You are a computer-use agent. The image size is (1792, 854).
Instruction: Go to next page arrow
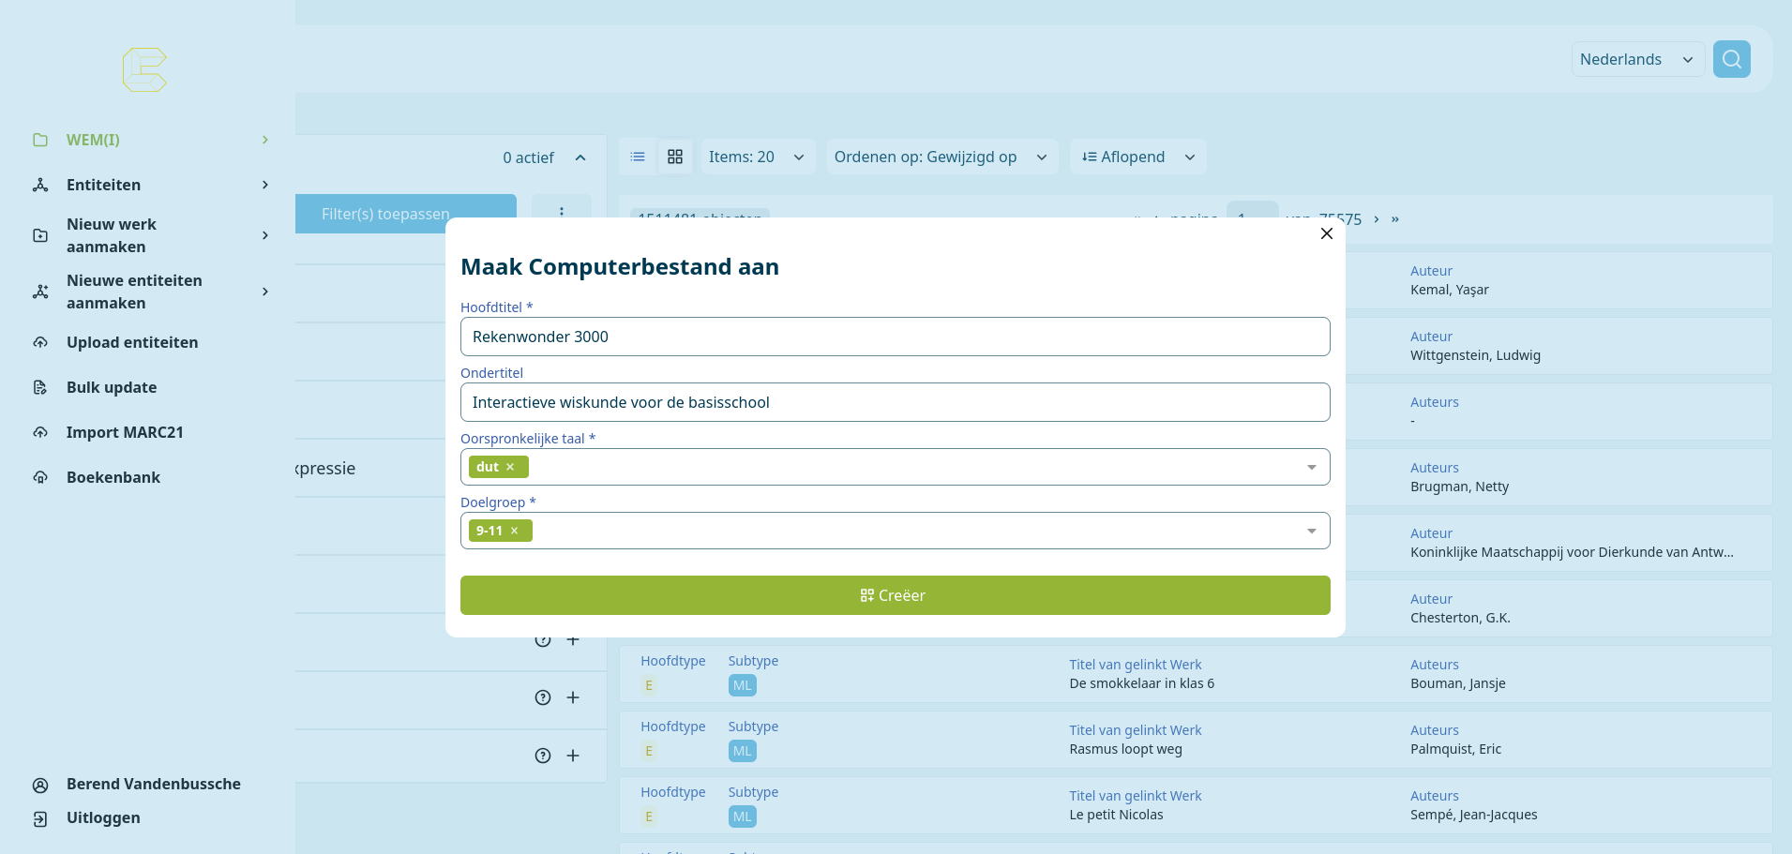point(1376,219)
